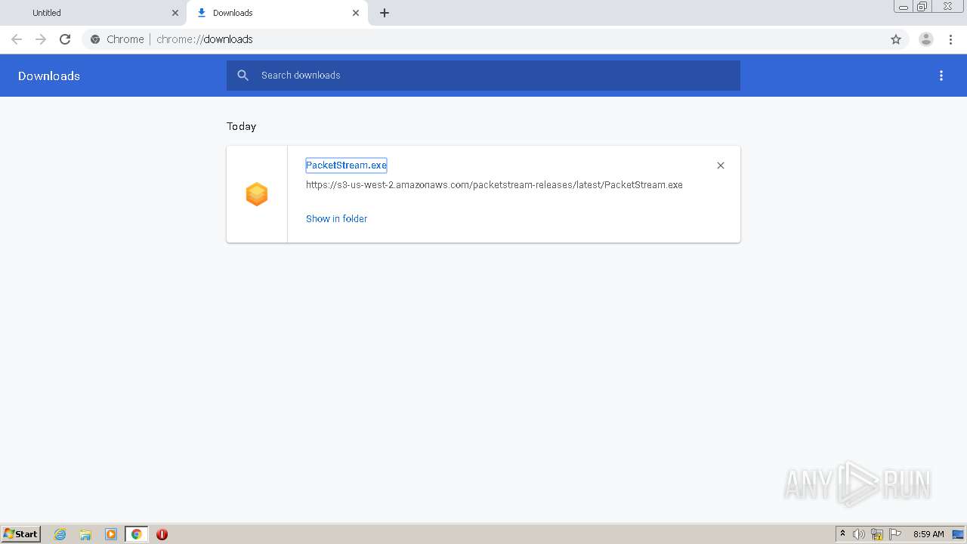
Task: Bookmark this page with the star icon
Action: [x=896, y=39]
